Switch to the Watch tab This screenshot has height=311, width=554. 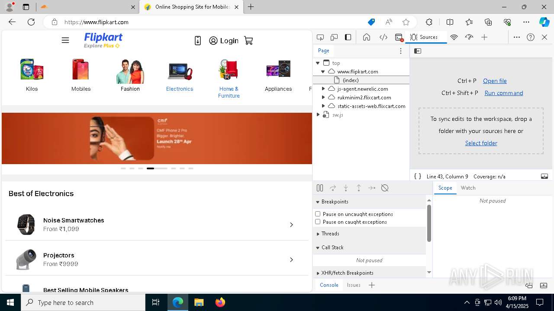(x=468, y=188)
